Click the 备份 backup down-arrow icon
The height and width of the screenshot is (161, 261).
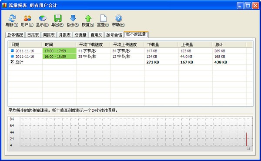[x=73, y=18]
